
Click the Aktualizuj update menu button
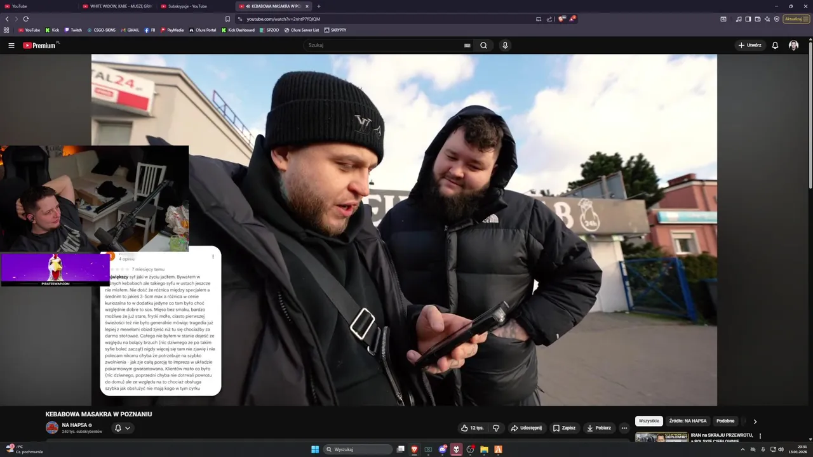pos(796,19)
